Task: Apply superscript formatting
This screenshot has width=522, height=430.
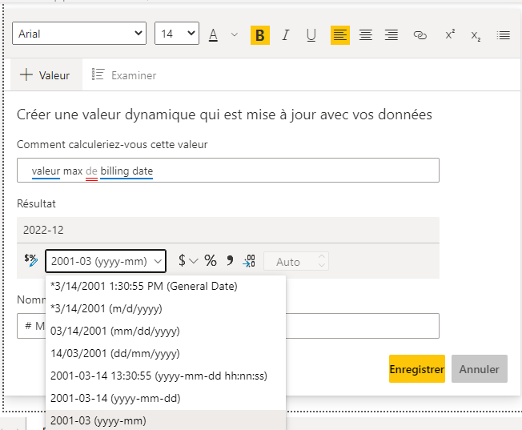Action: click(450, 35)
